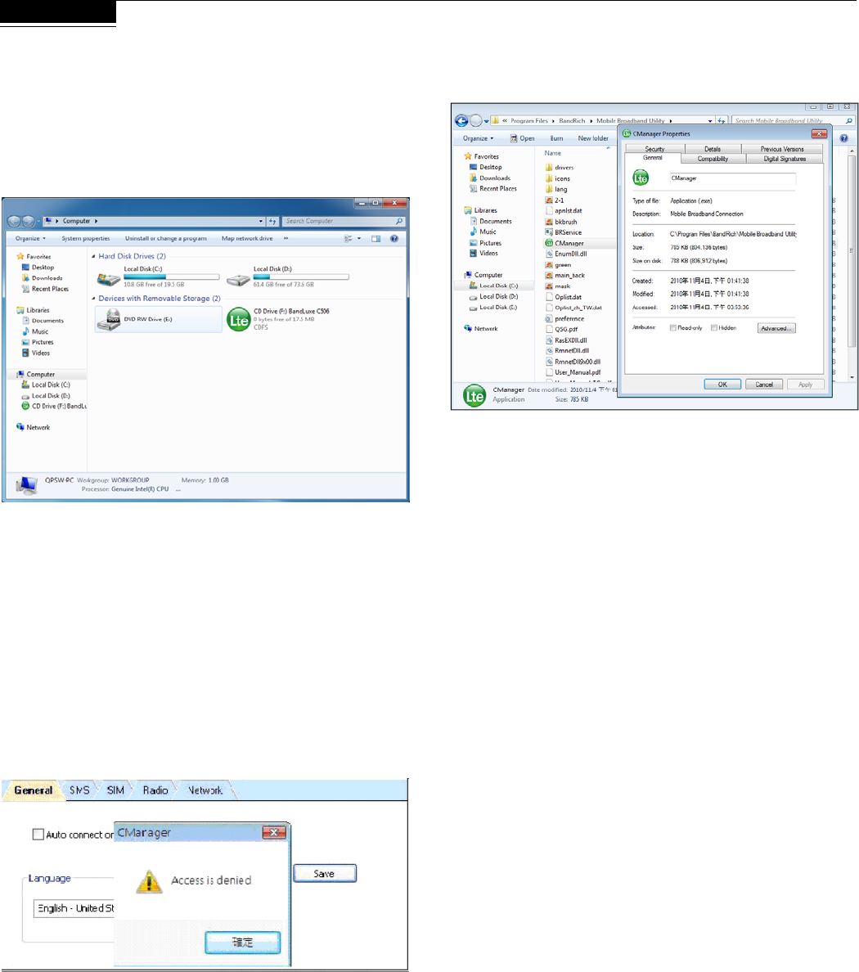Screen dimensions: 859x972
Task: Open the Lte CD Drive (F:) BandLuxe C506
Action: pos(279,319)
